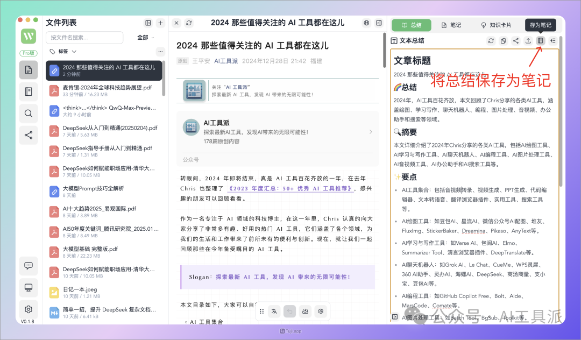Switch to the 总结 tab
581x340 pixels.
tap(412, 25)
